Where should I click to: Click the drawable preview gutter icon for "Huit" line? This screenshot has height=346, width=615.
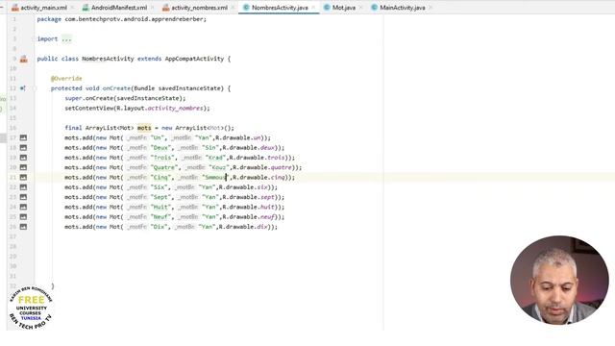coord(23,207)
